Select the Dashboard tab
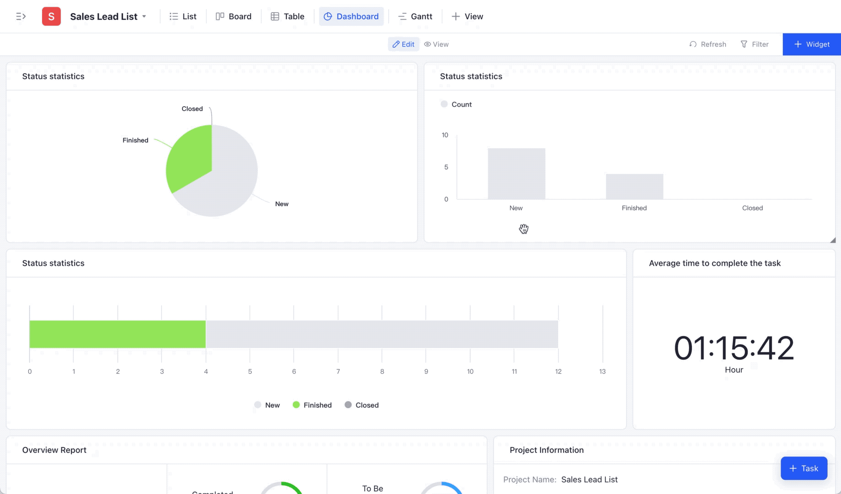 (x=351, y=16)
